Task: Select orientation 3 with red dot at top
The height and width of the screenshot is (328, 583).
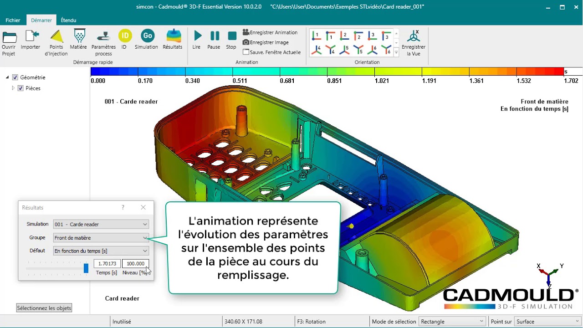Action: tap(386, 36)
